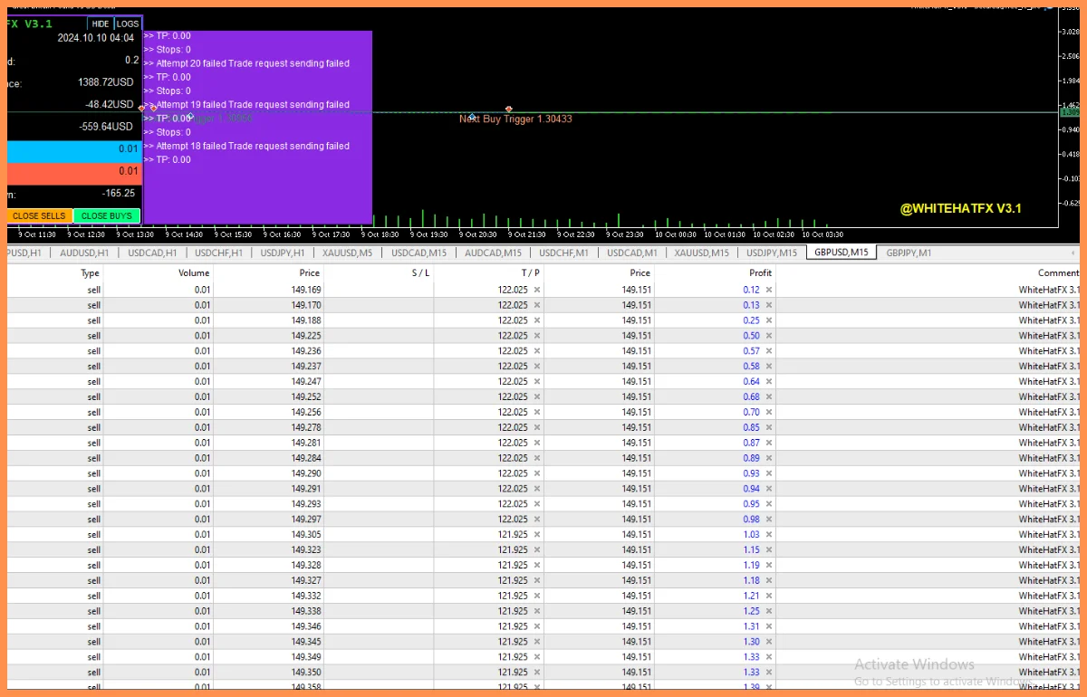Select the active GBPUSD,M15 chart tab

tap(841, 253)
